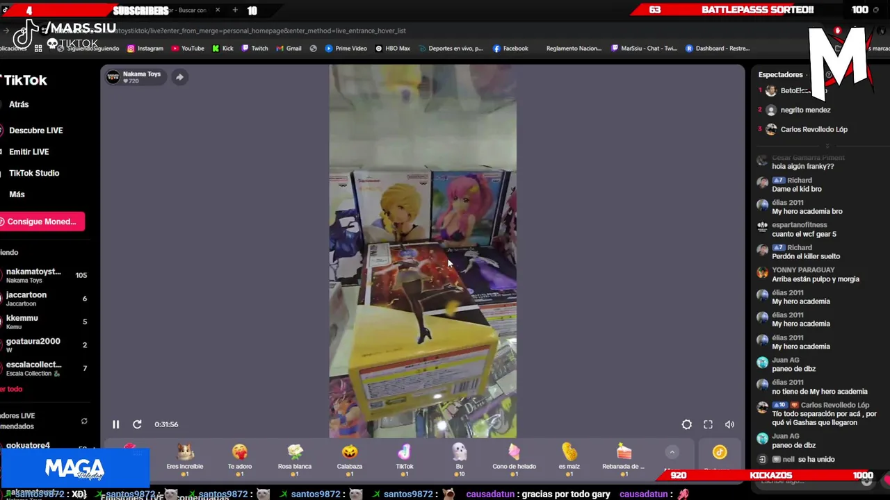Click the Nakama Toys channel name
Viewport: 890px width, 500px height.
[x=142, y=74]
